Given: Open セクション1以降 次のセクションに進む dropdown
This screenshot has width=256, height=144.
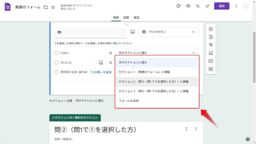Looking at the screenshot, I should point(90,101).
